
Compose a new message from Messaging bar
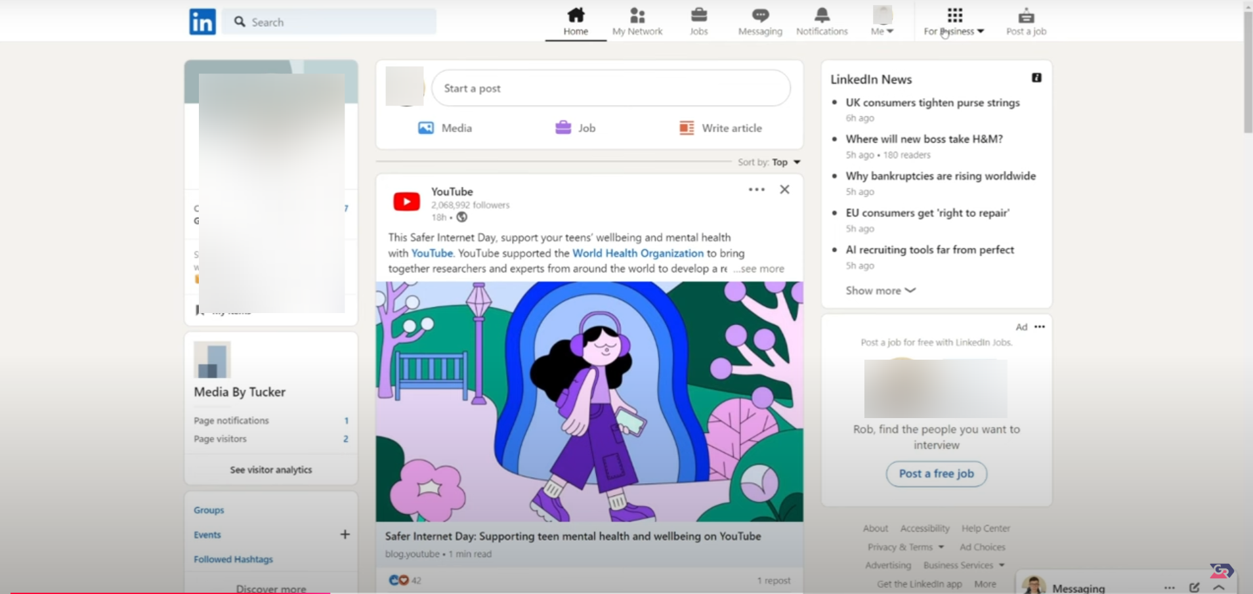point(1194,587)
